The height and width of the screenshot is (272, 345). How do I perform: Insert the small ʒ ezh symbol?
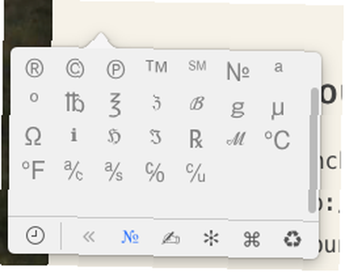click(x=156, y=103)
